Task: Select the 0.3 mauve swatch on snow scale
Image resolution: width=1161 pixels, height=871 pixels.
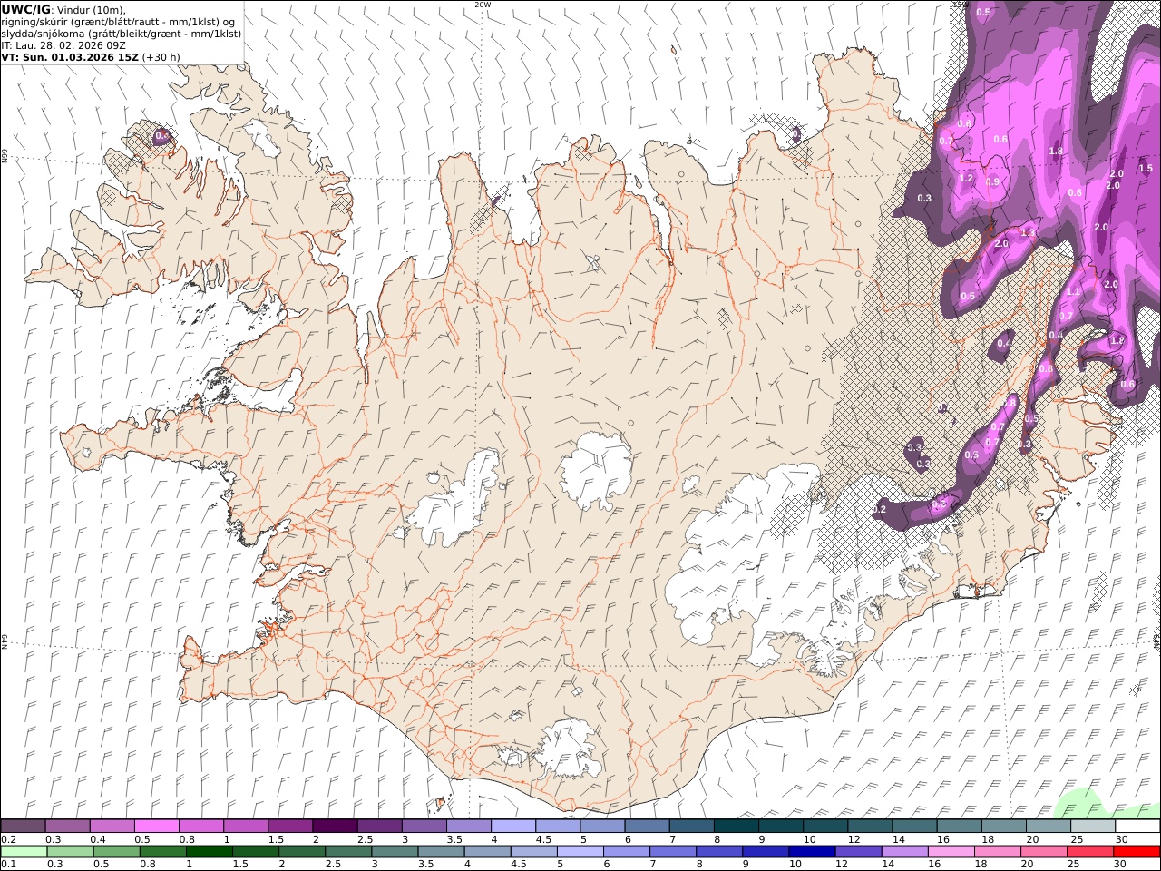Action: [x=67, y=826]
